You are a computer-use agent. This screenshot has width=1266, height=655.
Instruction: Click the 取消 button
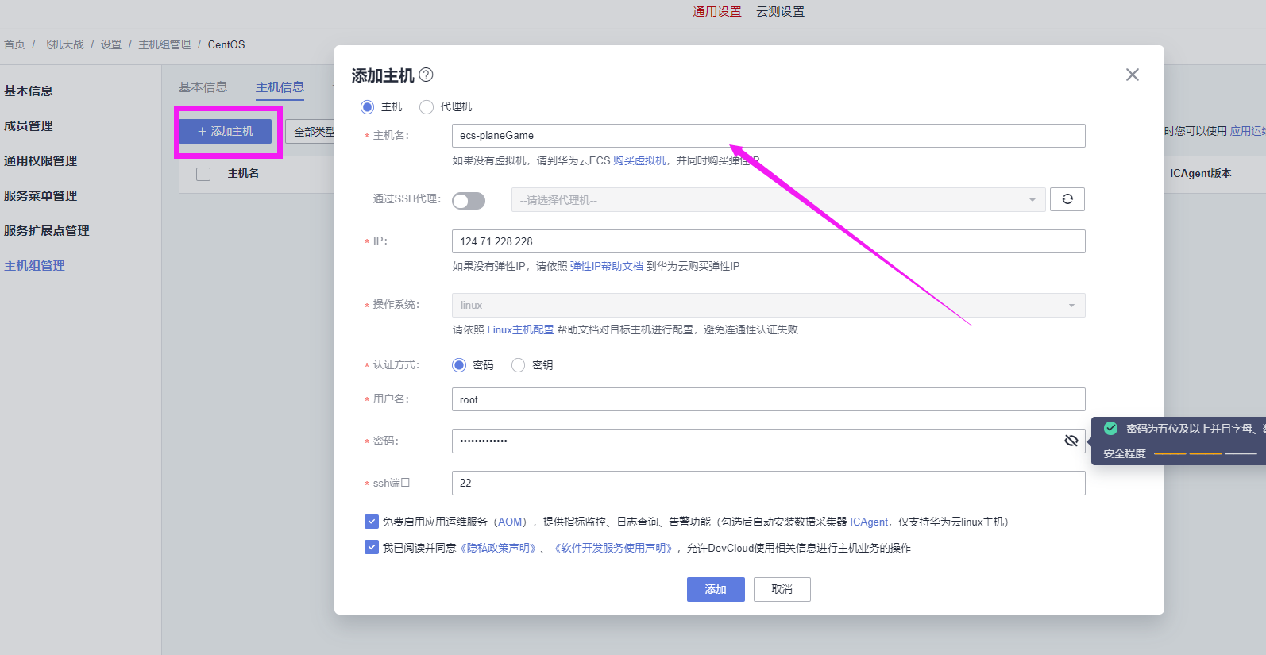pos(782,589)
